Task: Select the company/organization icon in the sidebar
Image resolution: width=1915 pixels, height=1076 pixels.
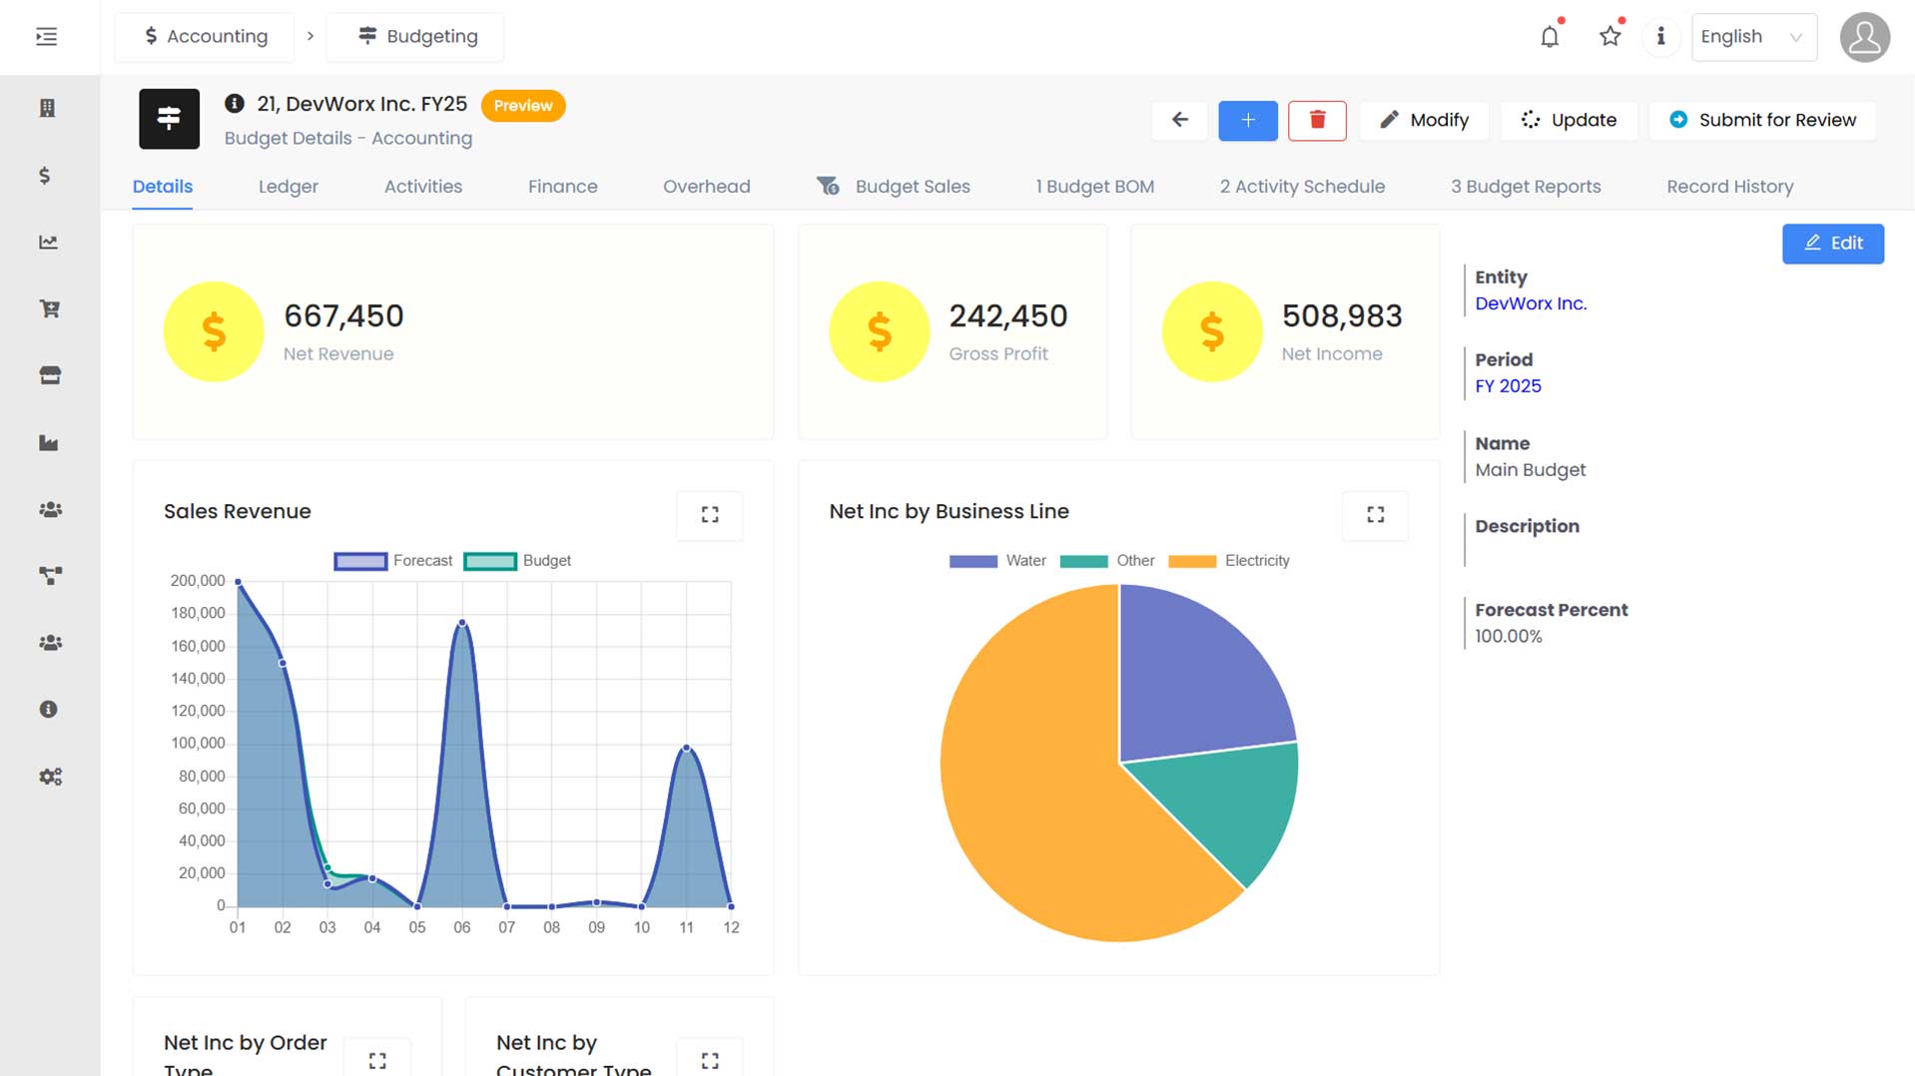Action: tap(49, 108)
